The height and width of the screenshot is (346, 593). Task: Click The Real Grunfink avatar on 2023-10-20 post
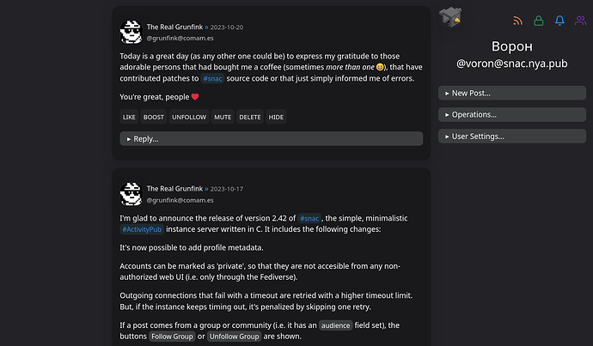[x=131, y=33]
